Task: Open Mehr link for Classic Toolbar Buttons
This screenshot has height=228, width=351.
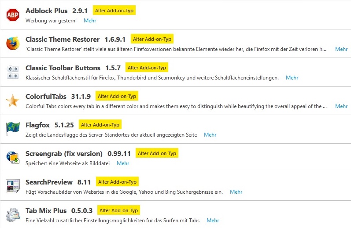Action: coord(292,78)
